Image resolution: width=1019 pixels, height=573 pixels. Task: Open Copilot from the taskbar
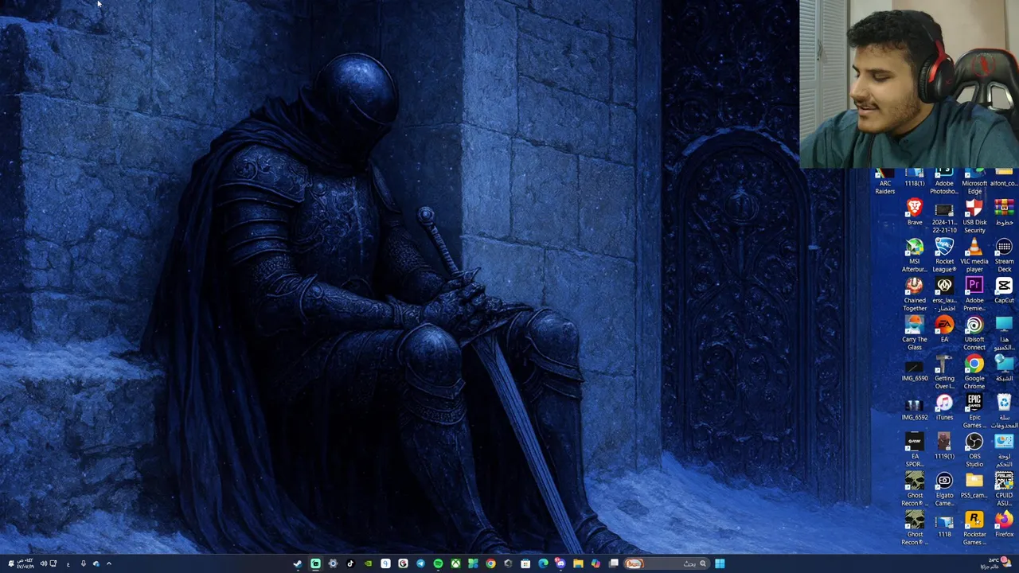tap(595, 563)
